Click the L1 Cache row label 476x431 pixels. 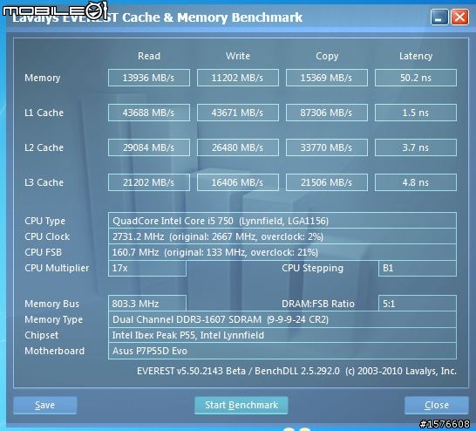click(x=44, y=113)
